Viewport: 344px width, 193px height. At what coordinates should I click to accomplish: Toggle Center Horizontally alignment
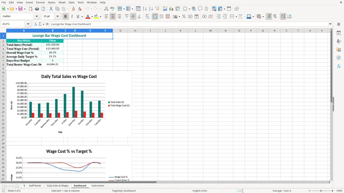click(x=113, y=17)
